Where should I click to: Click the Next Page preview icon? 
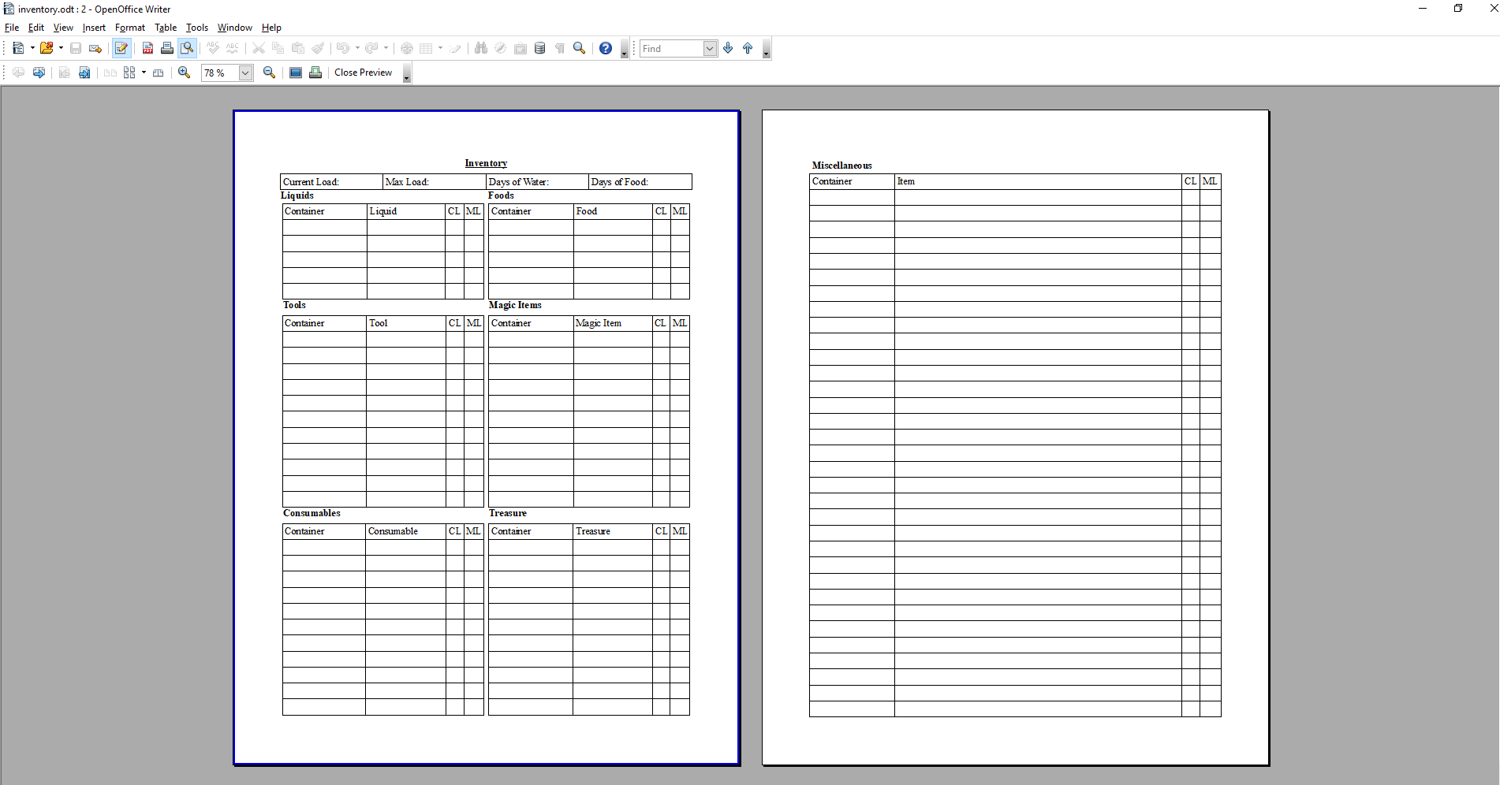tap(39, 73)
